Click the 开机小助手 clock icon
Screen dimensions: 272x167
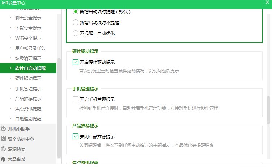[3, 129]
